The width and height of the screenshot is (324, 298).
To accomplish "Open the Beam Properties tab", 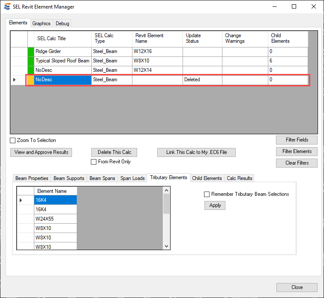I will click(32, 178).
